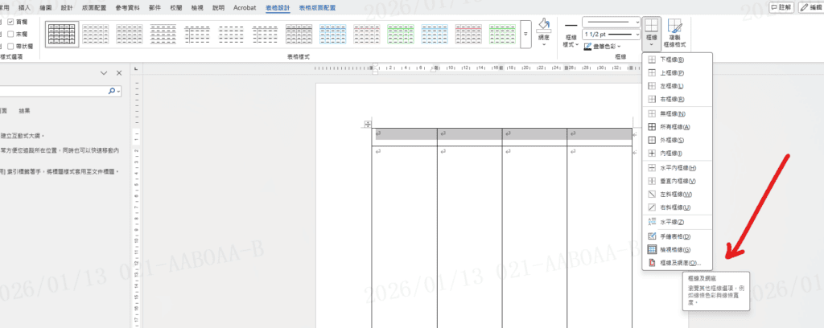824x328 pixels.
Task: Open 框線及網底 borders and shading dialog
Action: pos(679,263)
